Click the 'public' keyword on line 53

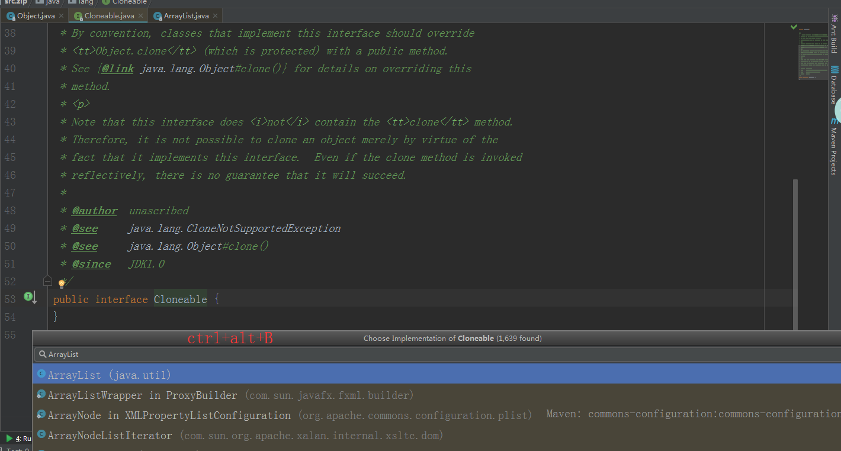[x=71, y=299]
